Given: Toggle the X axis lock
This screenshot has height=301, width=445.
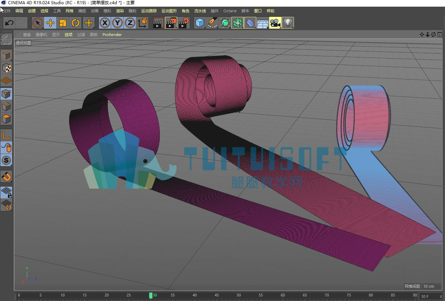Looking at the screenshot, I should click(105, 23).
